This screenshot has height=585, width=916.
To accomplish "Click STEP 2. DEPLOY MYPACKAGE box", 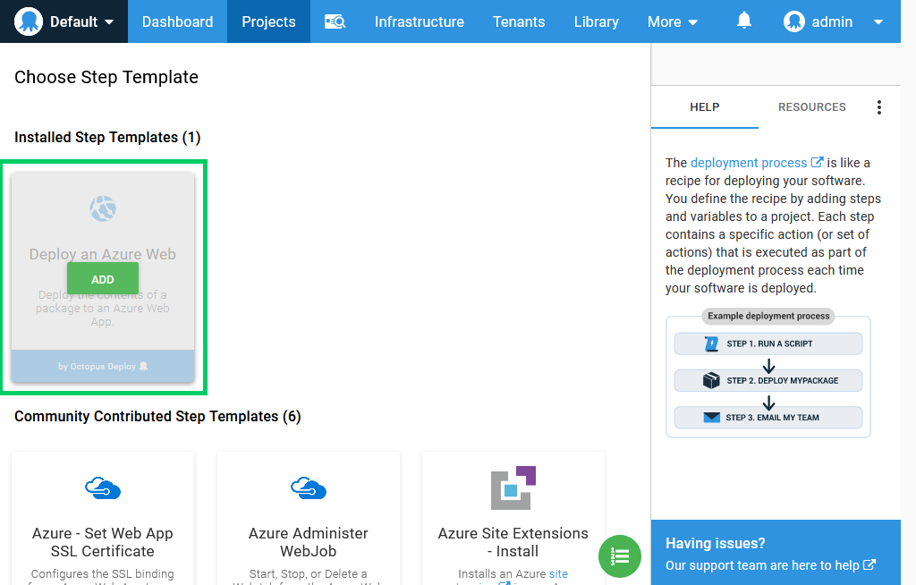I will click(x=768, y=380).
